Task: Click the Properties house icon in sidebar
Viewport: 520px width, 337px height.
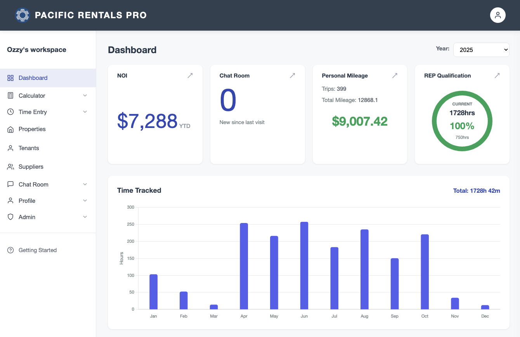Action: tap(10, 130)
